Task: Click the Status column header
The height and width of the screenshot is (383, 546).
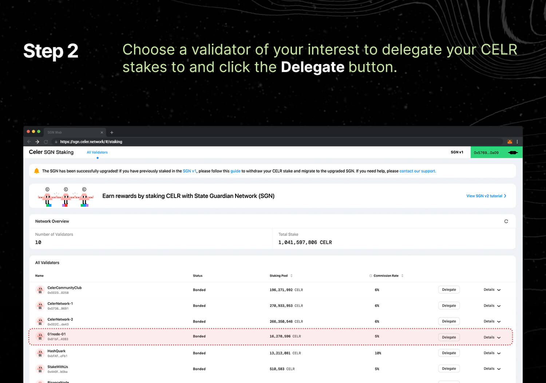Action: click(198, 276)
